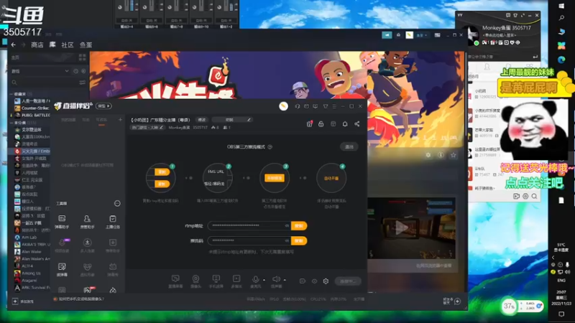Click the share icon in 直播伴侣 header

(356, 123)
